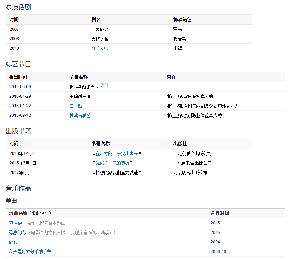Viewport: 289px width, 259px height.
Task: Select the 王牌对王牌 table cell
Action: [80, 96]
